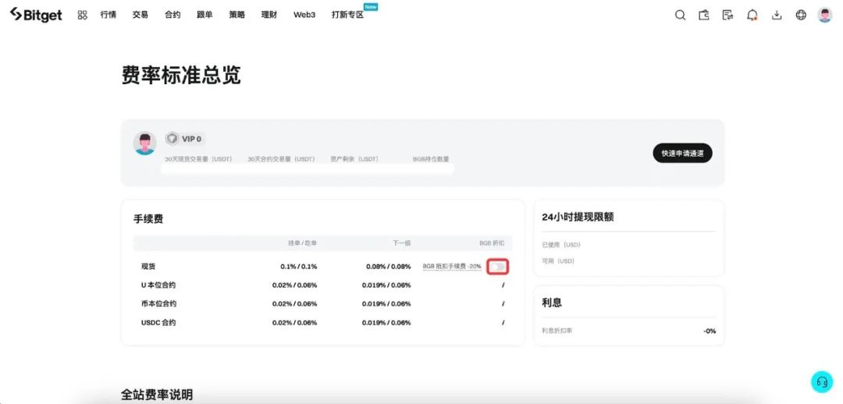Image resolution: width=843 pixels, height=404 pixels.
Task: Click the app download icon
Action: coord(777,15)
